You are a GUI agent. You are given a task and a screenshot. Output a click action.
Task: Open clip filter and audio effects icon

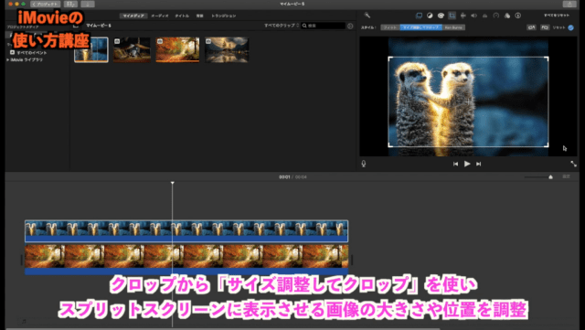pyautogui.click(x=506, y=16)
